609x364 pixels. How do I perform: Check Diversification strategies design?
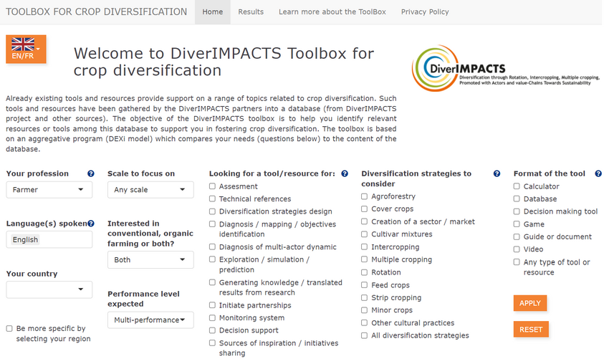coord(212,211)
